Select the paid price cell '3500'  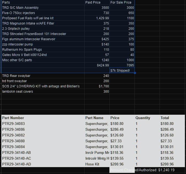point(97,8)
